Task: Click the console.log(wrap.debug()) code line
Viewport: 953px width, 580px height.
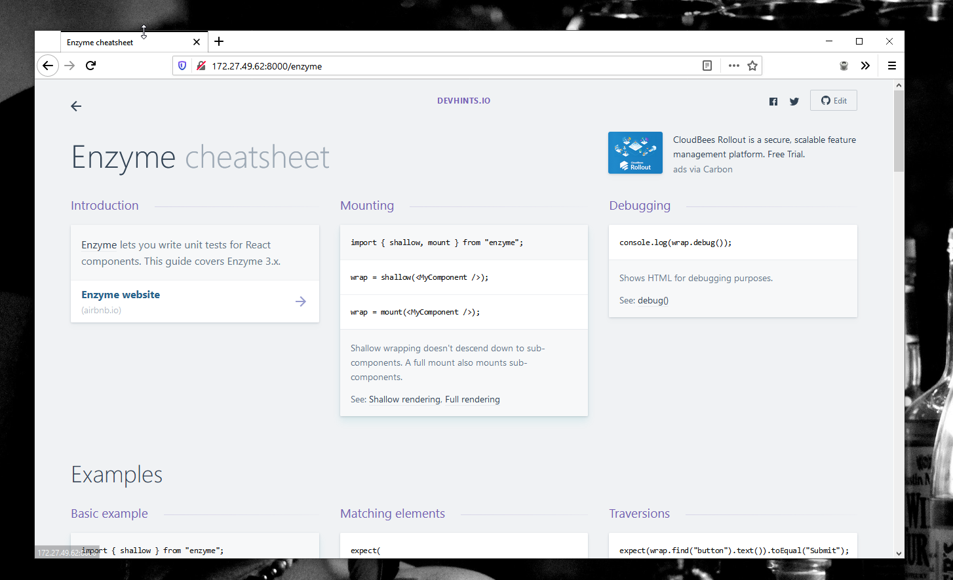Action: (675, 242)
